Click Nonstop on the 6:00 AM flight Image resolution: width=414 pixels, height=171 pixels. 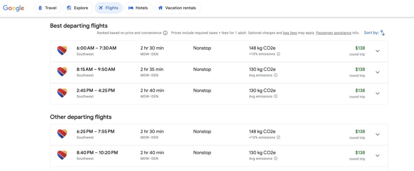pos(202,48)
